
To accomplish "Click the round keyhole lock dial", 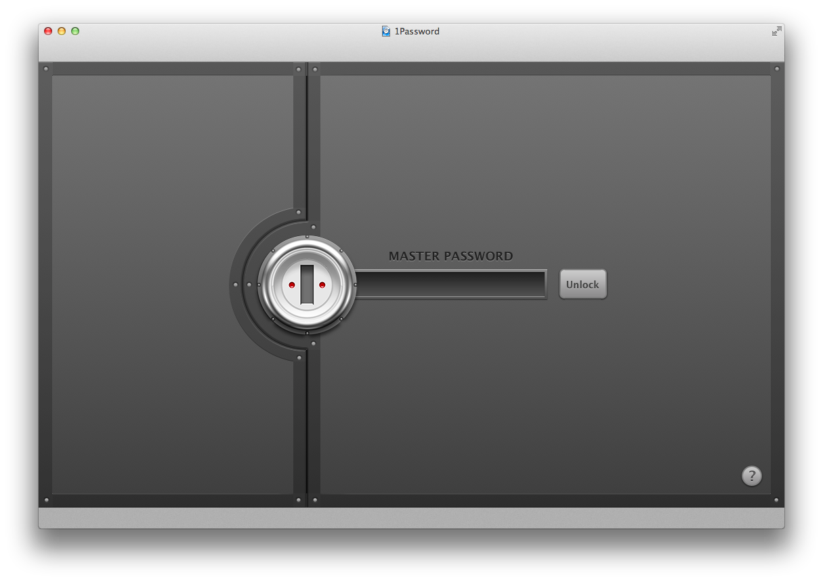I will 307,285.
